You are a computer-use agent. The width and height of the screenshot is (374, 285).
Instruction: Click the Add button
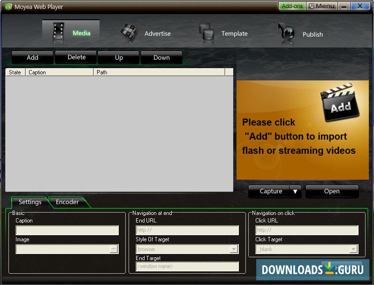(x=32, y=58)
